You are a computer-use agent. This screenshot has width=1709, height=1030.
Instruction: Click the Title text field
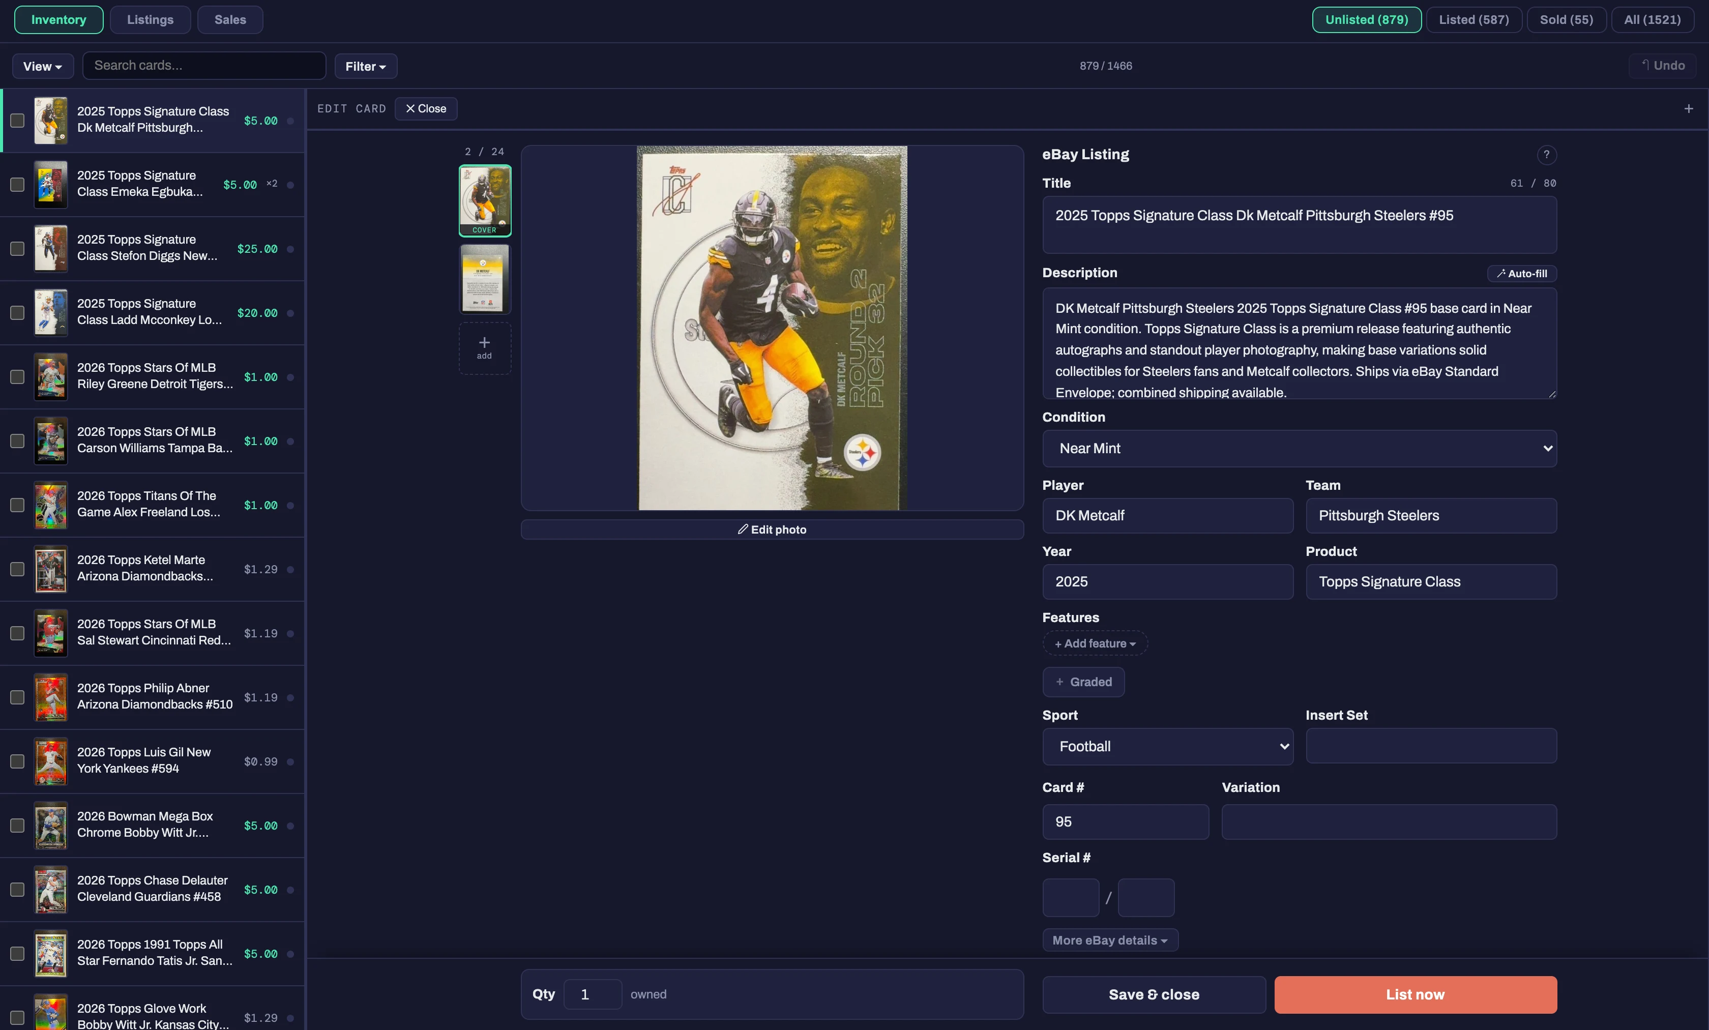(x=1299, y=225)
